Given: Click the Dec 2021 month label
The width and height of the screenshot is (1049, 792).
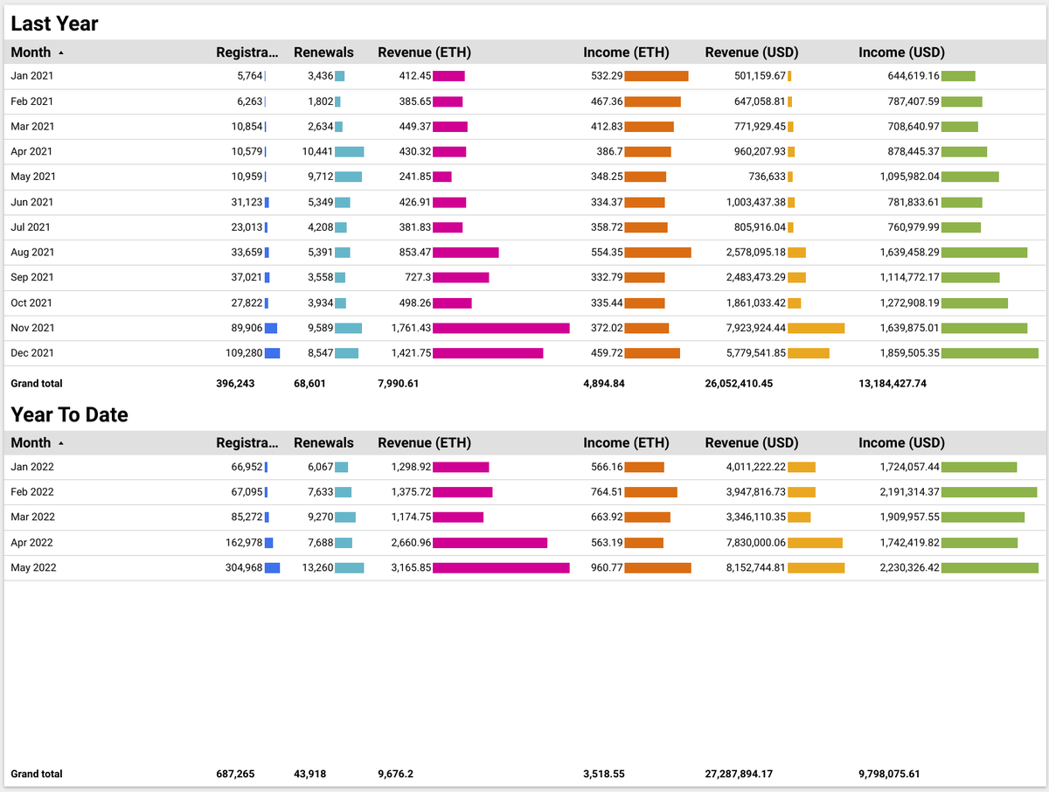Looking at the screenshot, I should tap(31, 353).
